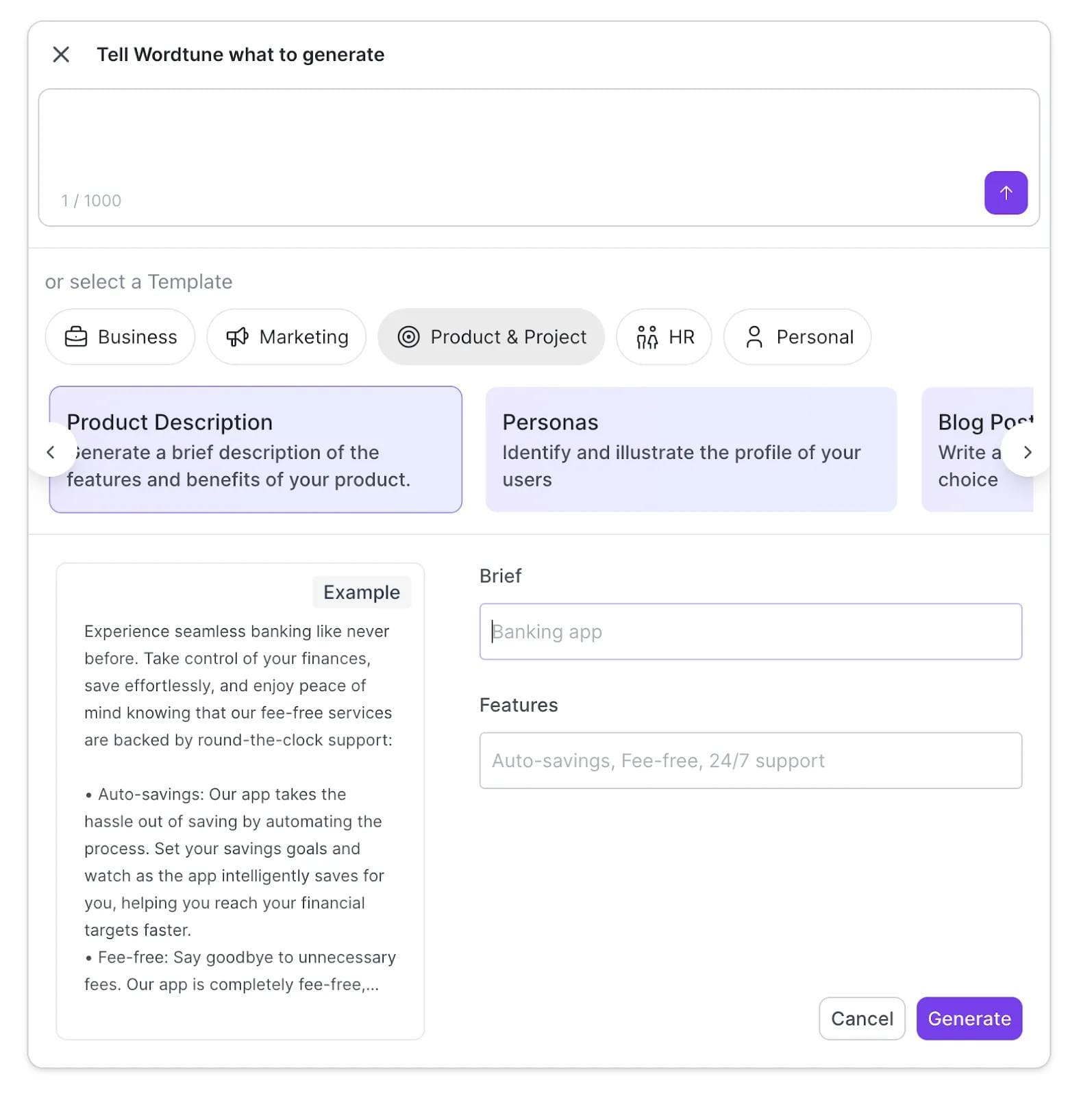Switch to Marketing template category
Screen dimensions: 1081x1096
coord(286,337)
